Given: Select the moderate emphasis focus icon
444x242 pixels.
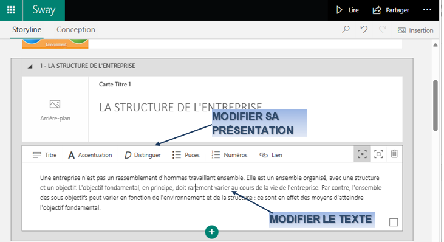Looking at the screenshot, I should tap(378, 154).
